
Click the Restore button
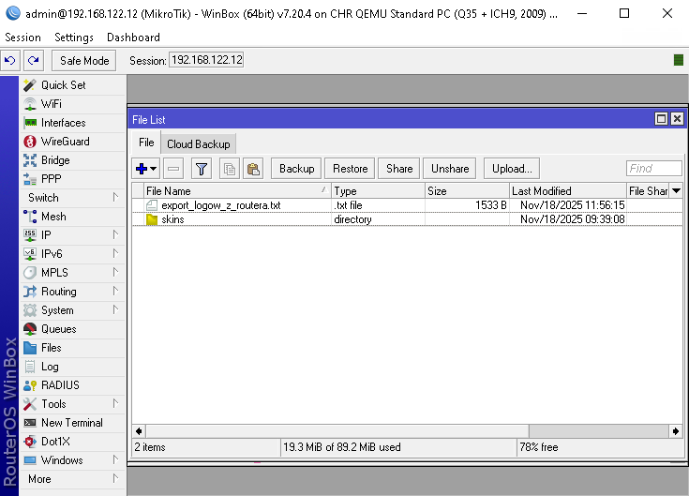(350, 169)
